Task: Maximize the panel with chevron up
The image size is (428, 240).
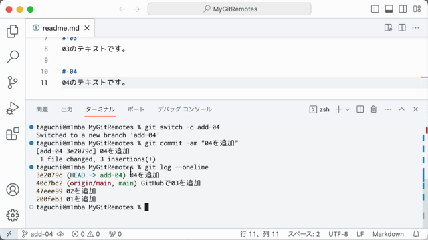Action: point(401,109)
